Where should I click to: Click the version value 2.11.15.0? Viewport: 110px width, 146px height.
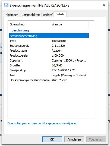(x=58, y=46)
